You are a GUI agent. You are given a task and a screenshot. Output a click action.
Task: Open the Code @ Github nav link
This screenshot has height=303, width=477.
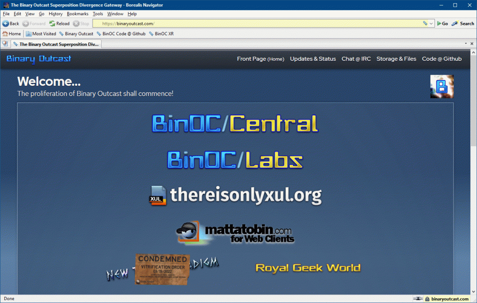coord(441,59)
